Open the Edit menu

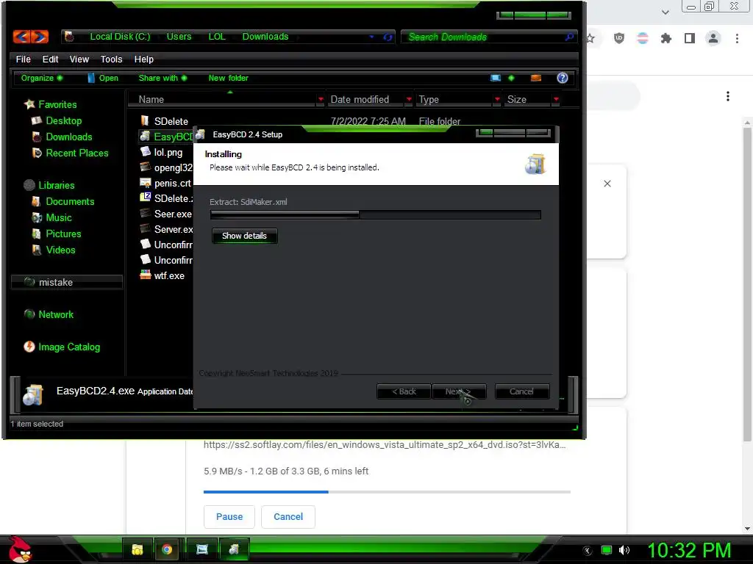[50, 59]
